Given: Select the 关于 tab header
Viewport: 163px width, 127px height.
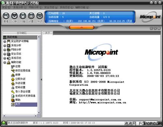Looking at the screenshot, I should pyautogui.click(x=48, y=33).
